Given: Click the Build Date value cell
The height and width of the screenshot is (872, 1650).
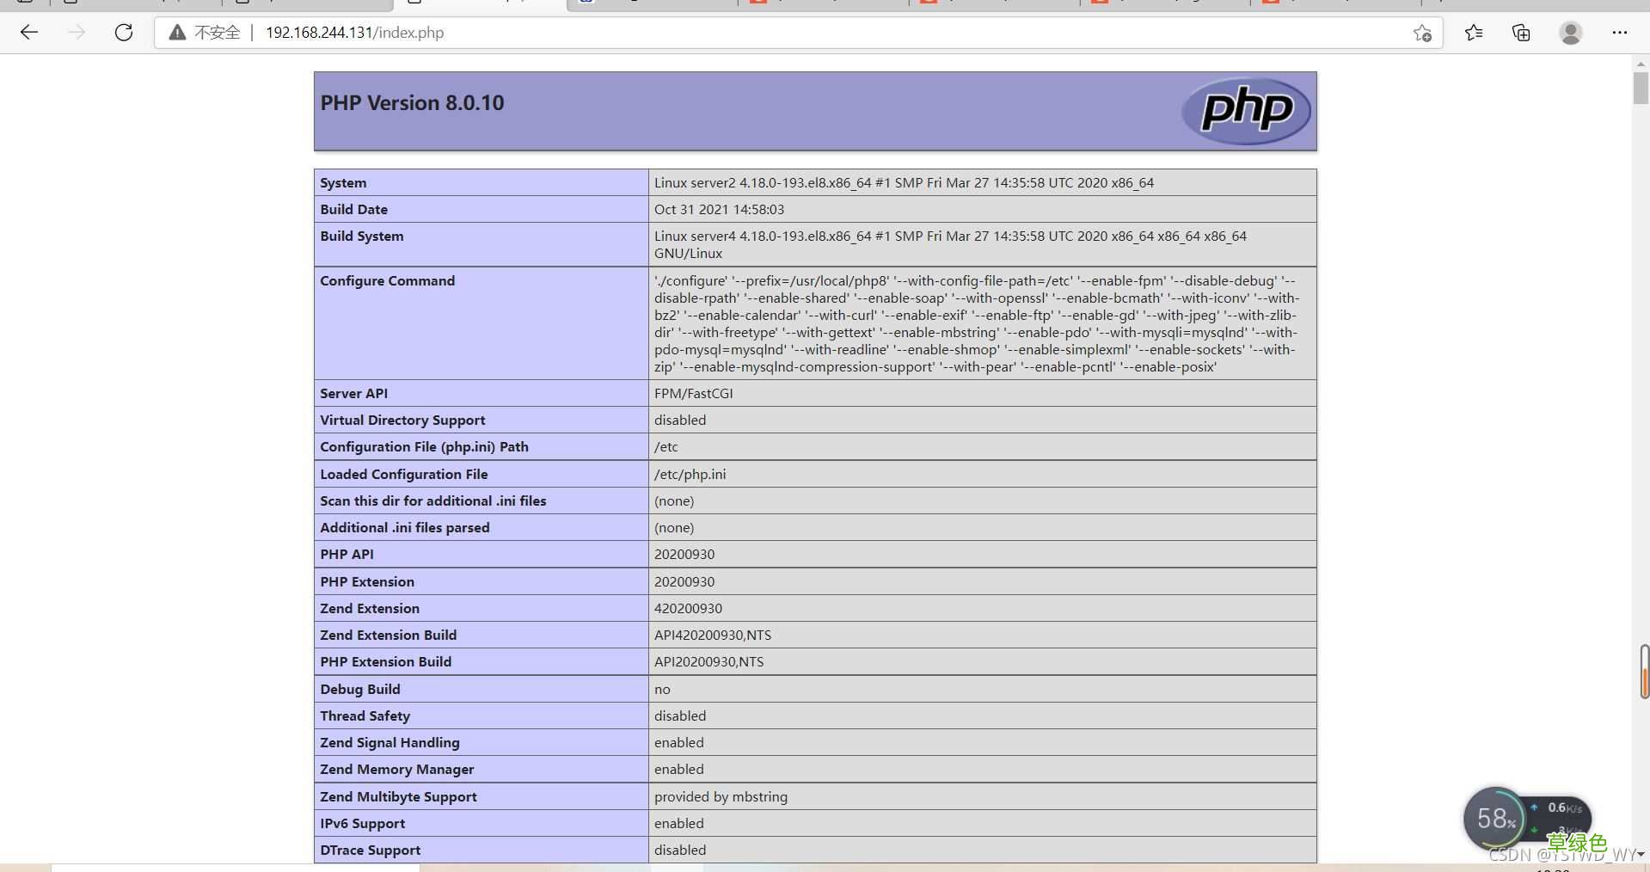Looking at the screenshot, I should [x=983, y=209].
